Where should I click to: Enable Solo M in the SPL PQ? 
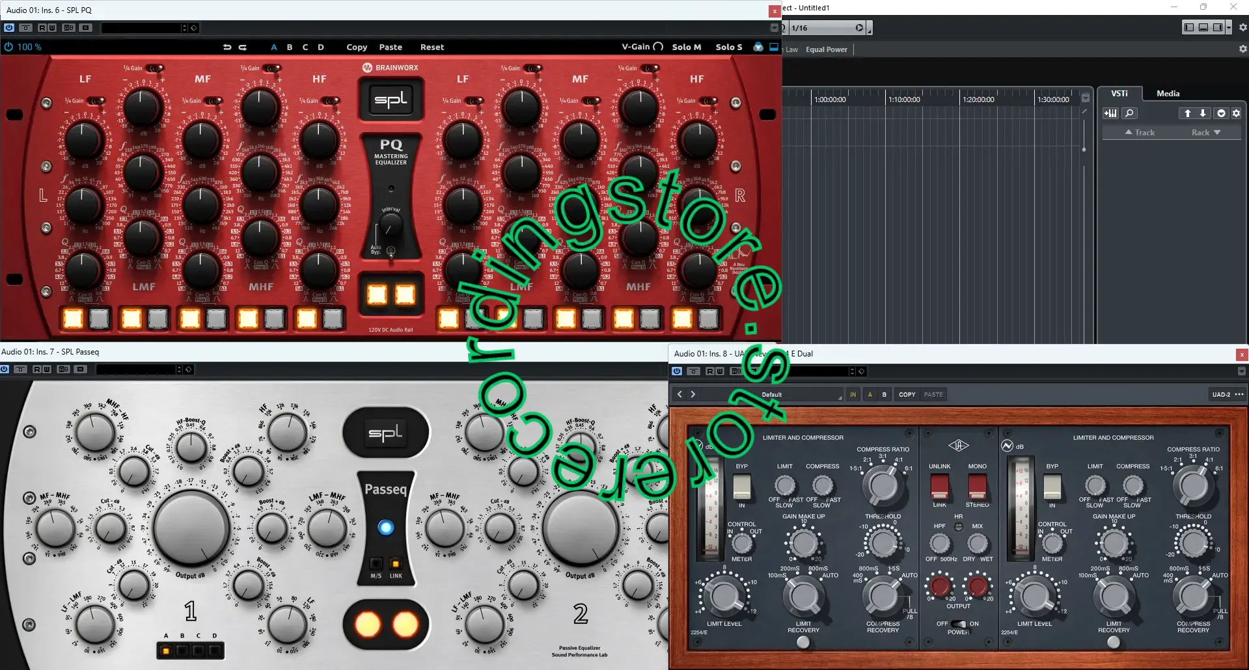click(x=687, y=47)
